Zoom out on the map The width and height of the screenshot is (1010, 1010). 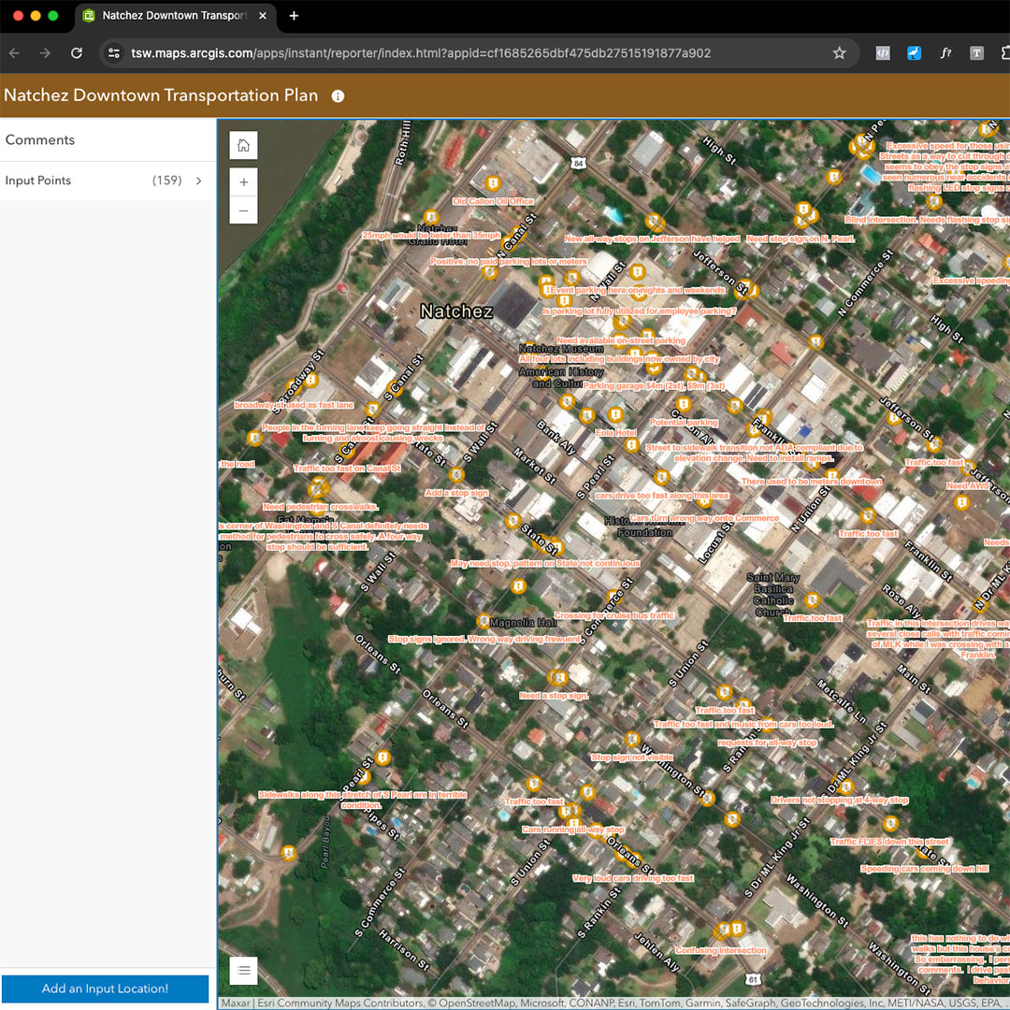243,210
